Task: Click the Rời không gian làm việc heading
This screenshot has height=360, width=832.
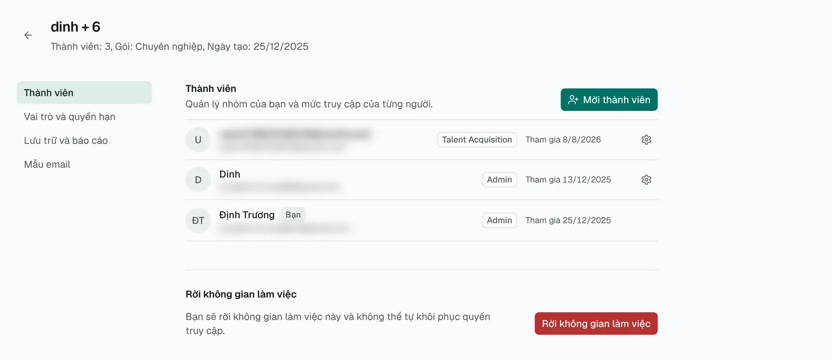Action: click(x=241, y=295)
